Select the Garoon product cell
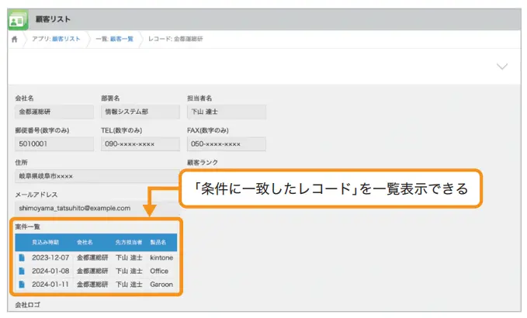Screen dimensions: 527x318 (161, 285)
